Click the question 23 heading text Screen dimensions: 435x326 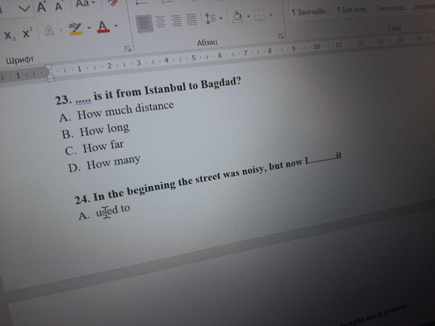148,90
